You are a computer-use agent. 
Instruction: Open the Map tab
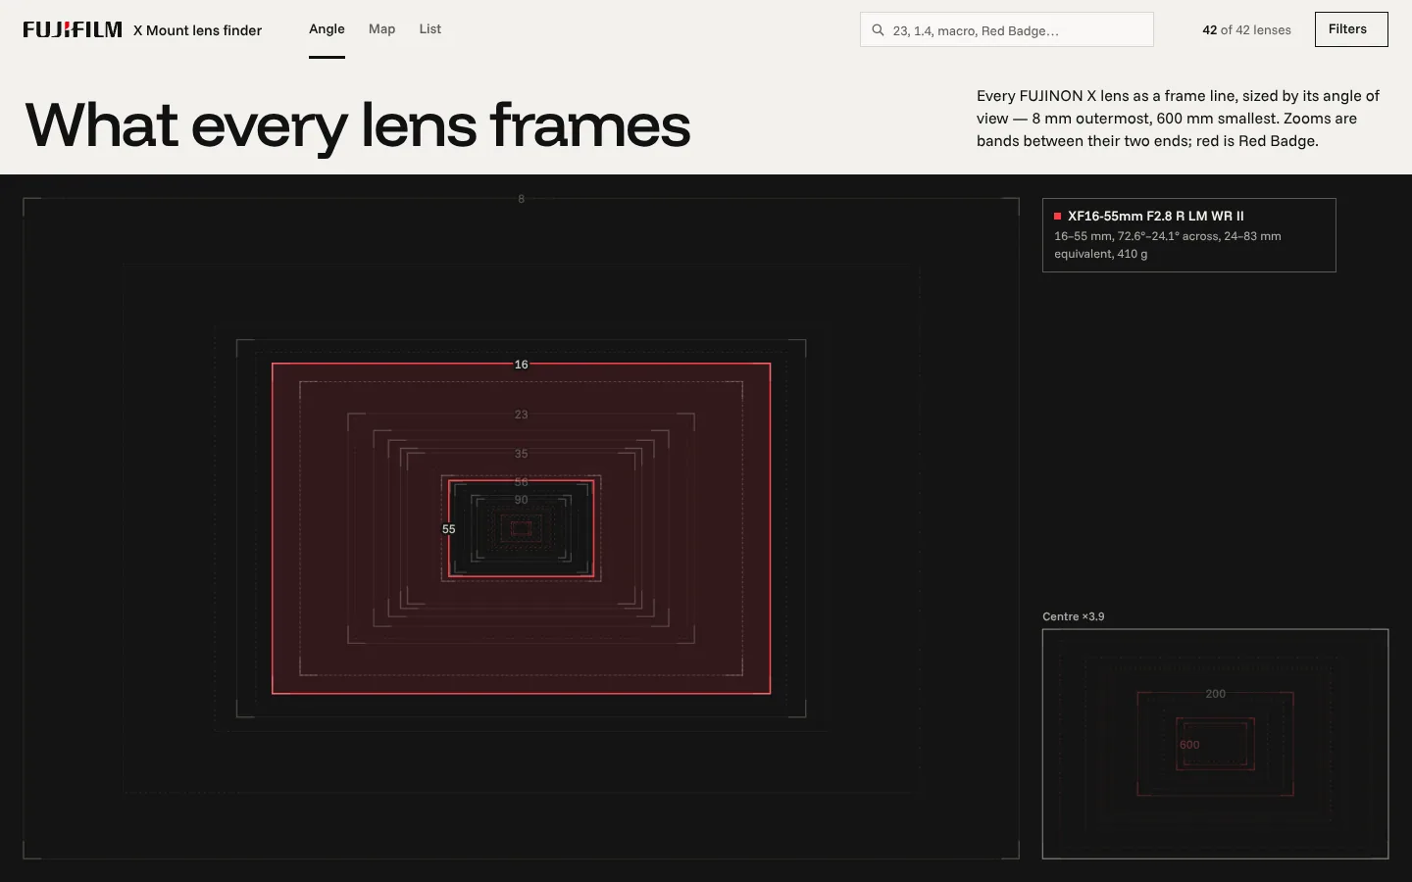381,29
